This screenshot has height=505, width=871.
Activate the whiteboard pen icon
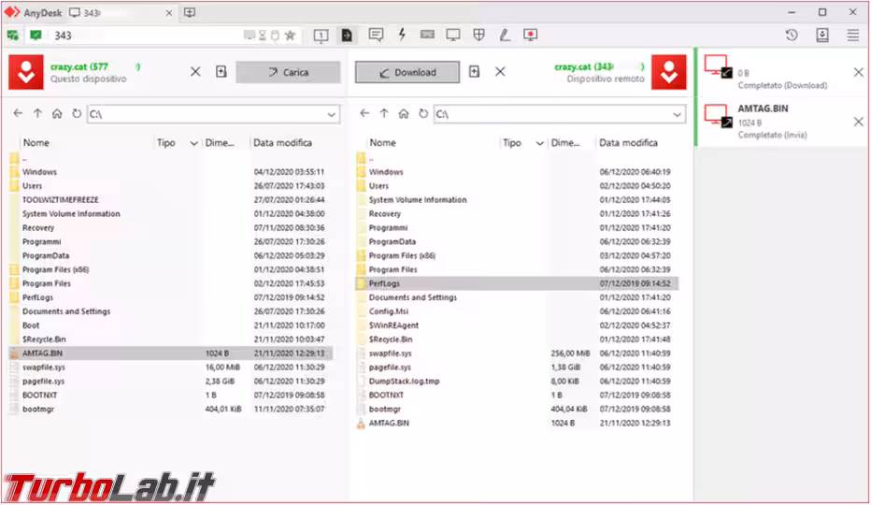coord(505,35)
